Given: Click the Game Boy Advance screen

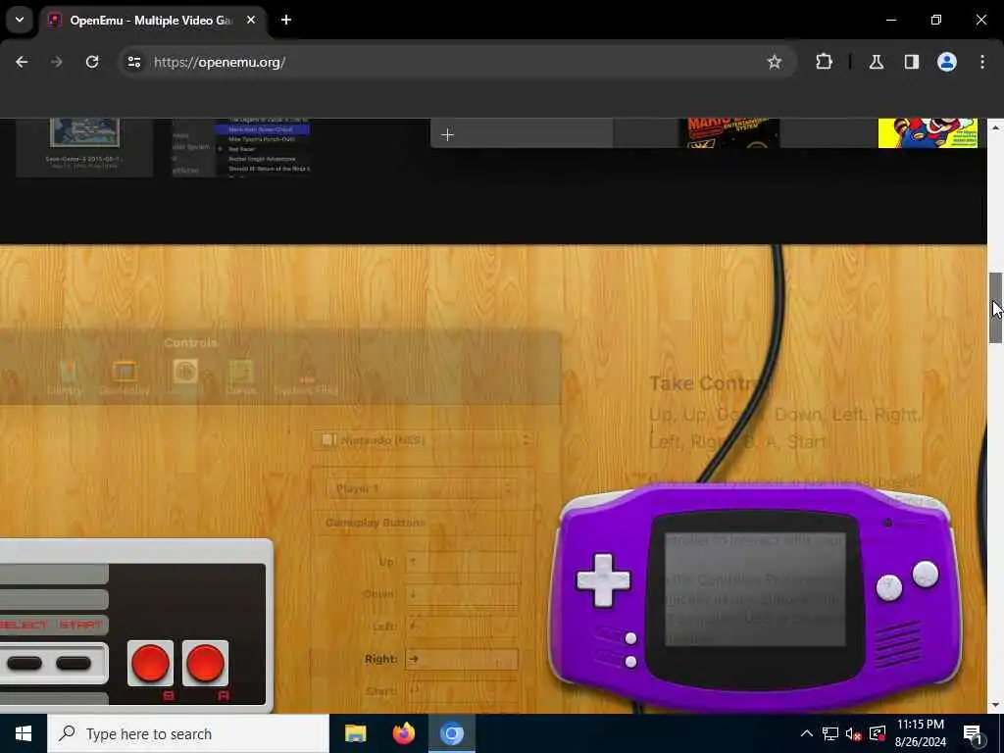Looking at the screenshot, I should (x=755, y=589).
